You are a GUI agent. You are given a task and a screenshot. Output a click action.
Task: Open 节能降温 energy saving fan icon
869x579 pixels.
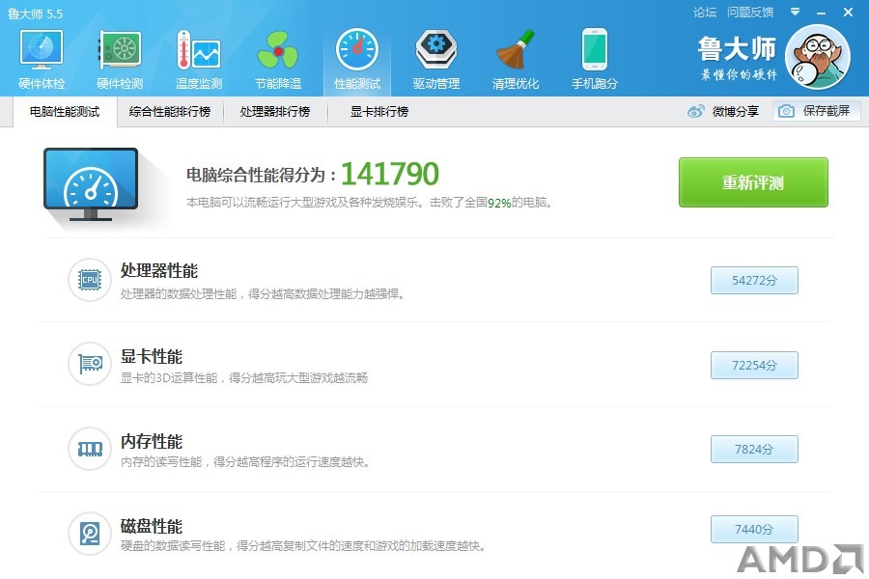pos(278,50)
